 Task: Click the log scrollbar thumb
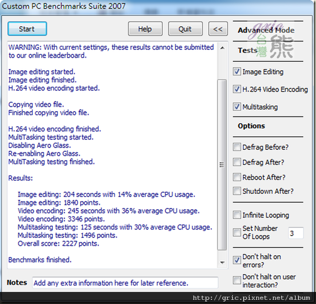tap(222, 165)
